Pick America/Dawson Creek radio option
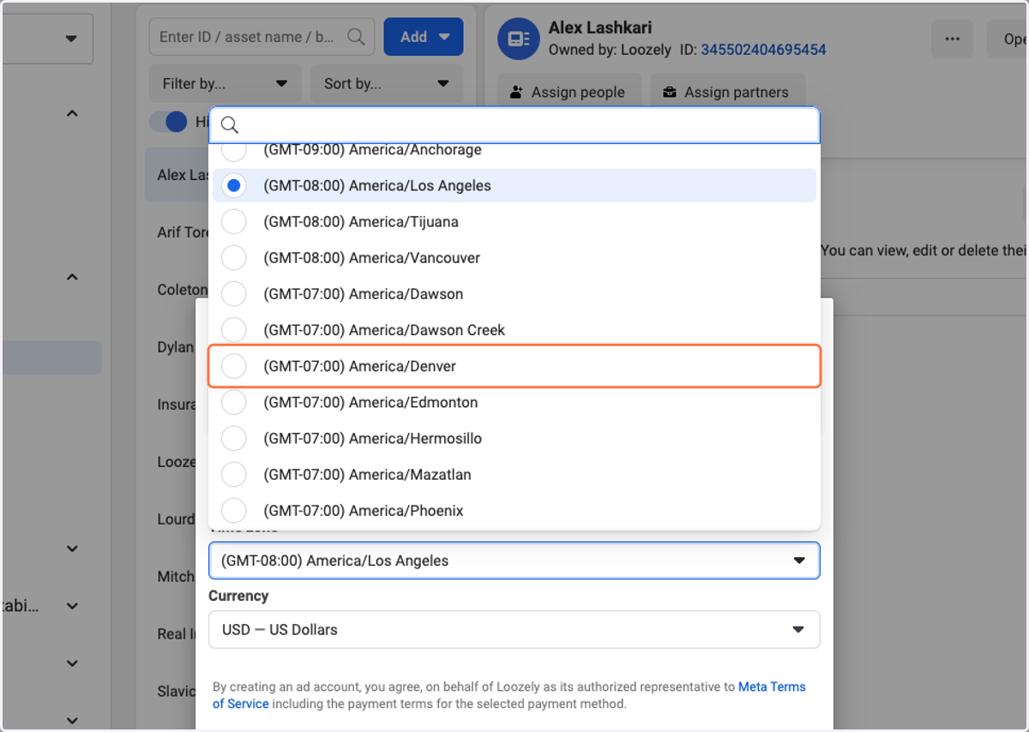1029x732 pixels. 234,330
